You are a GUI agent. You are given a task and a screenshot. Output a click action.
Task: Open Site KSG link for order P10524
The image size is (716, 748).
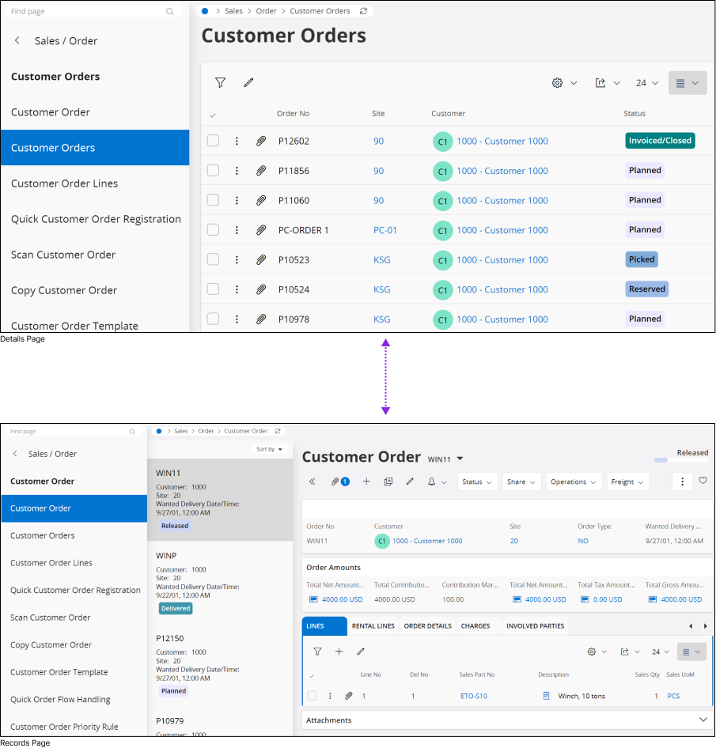[x=382, y=289]
